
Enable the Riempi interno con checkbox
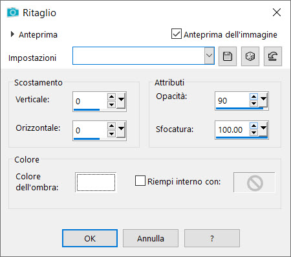[x=140, y=181]
